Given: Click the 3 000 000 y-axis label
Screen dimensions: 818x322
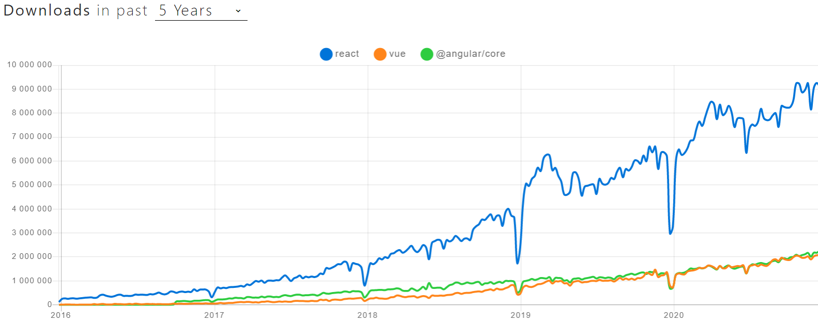Looking at the screenshot, I should tap(32, 233).
